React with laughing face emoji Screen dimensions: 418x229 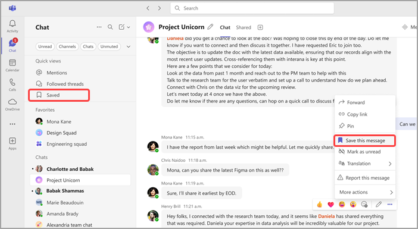[x=342, y=205]
